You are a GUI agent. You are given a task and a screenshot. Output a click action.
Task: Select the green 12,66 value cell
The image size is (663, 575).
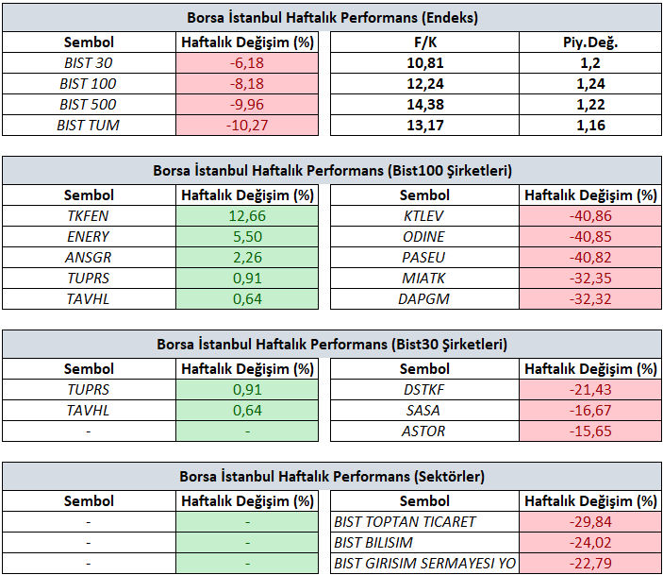(x=247, y=216)
